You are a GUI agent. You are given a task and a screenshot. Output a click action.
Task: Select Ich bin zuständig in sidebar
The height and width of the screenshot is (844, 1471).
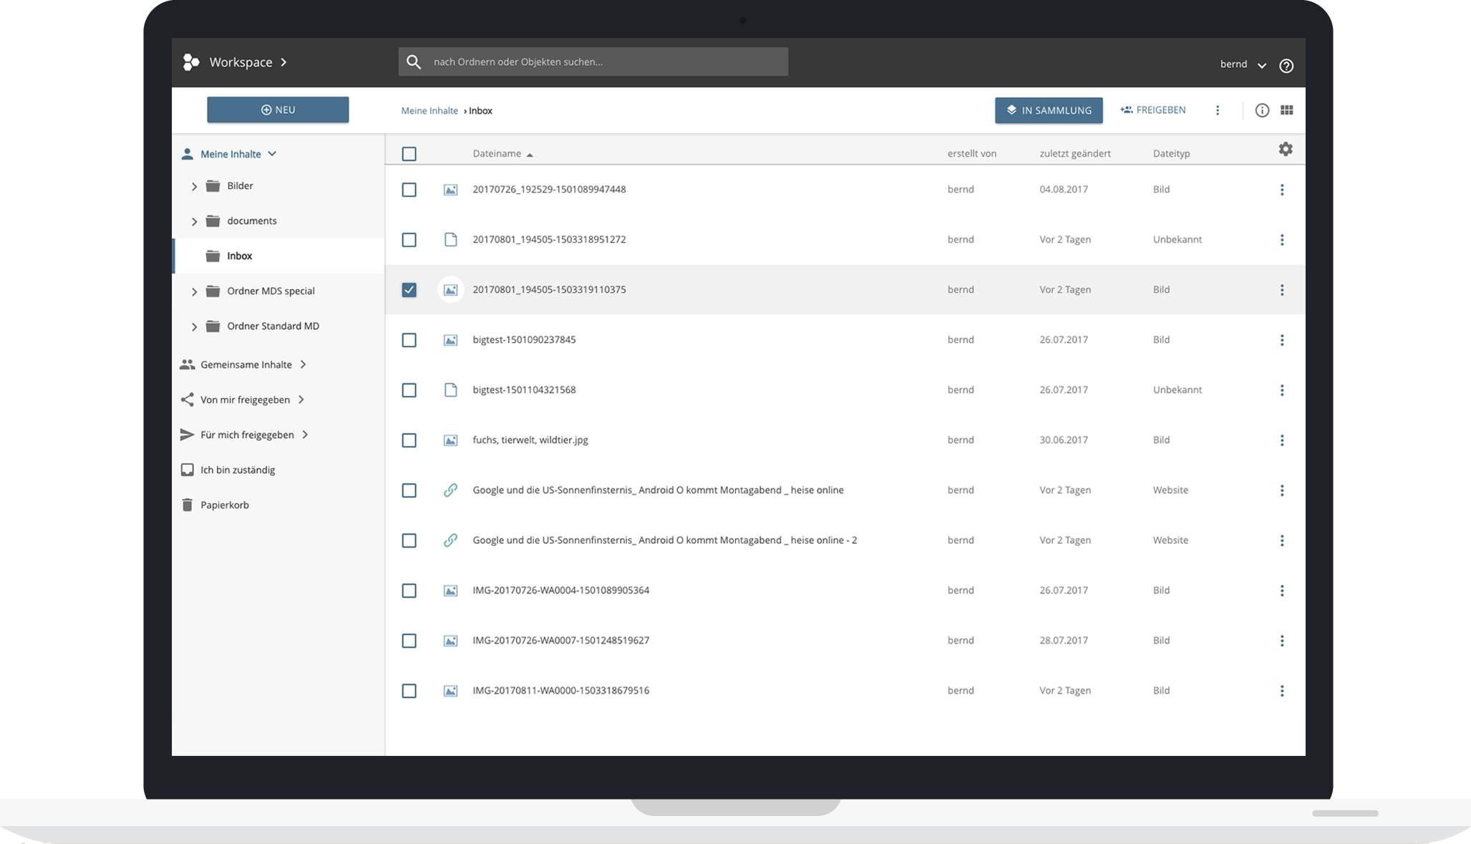point(237,470)
